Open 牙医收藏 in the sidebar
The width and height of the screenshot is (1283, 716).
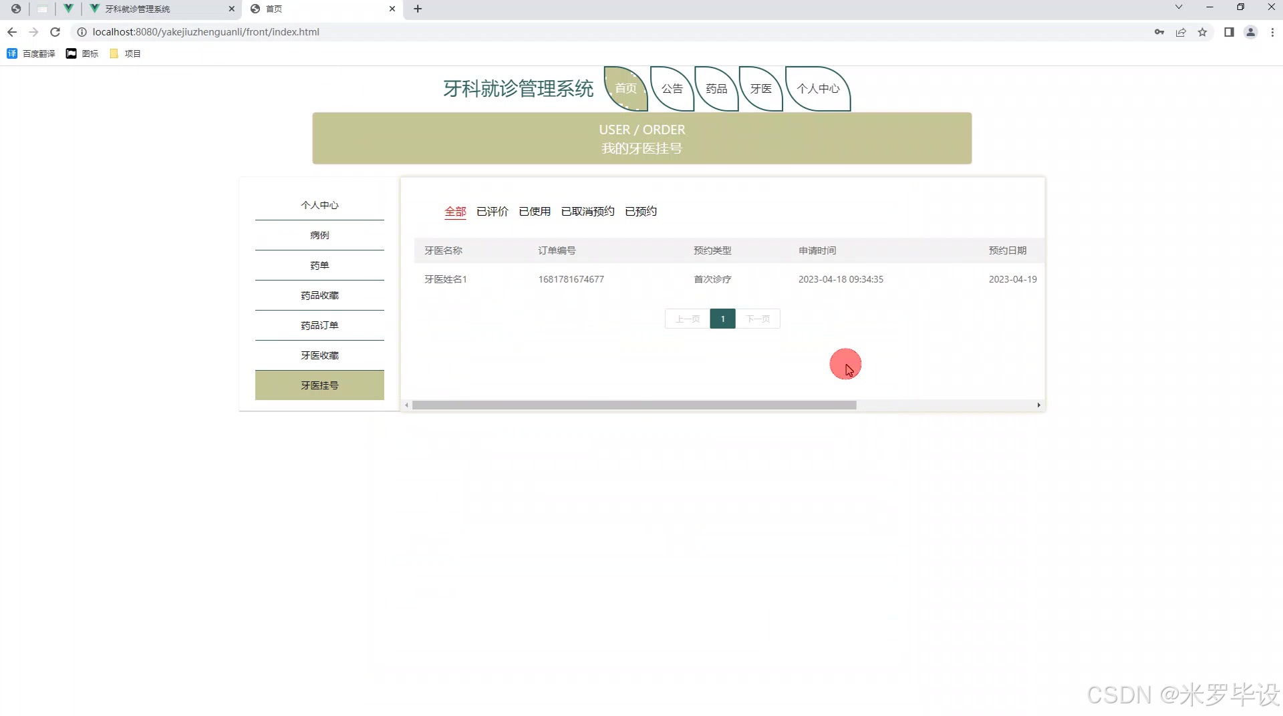[x=319, y=355]
